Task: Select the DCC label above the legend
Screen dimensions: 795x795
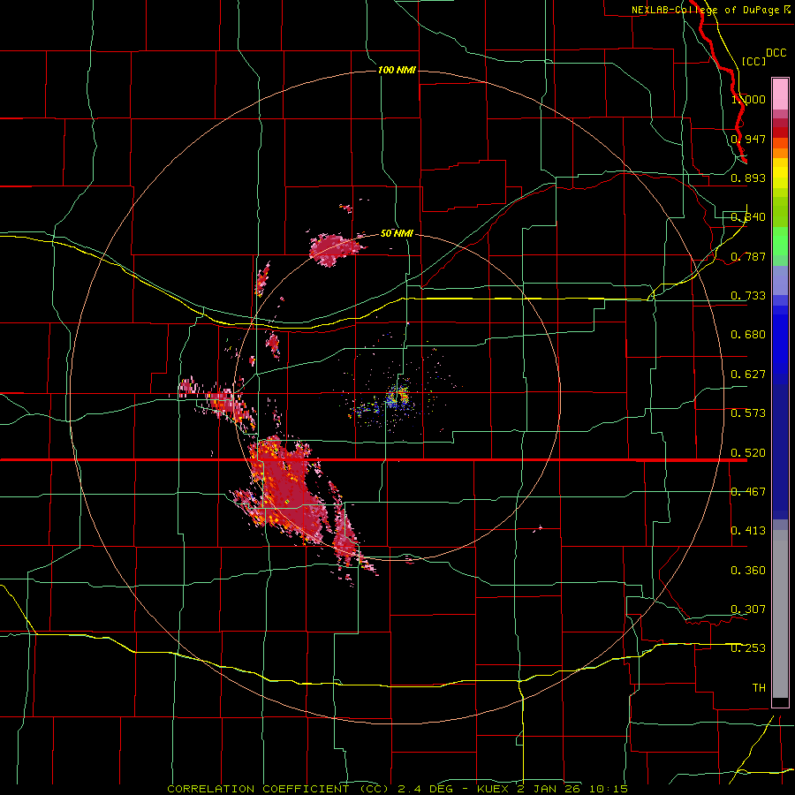Action: (x=776, y=53)
